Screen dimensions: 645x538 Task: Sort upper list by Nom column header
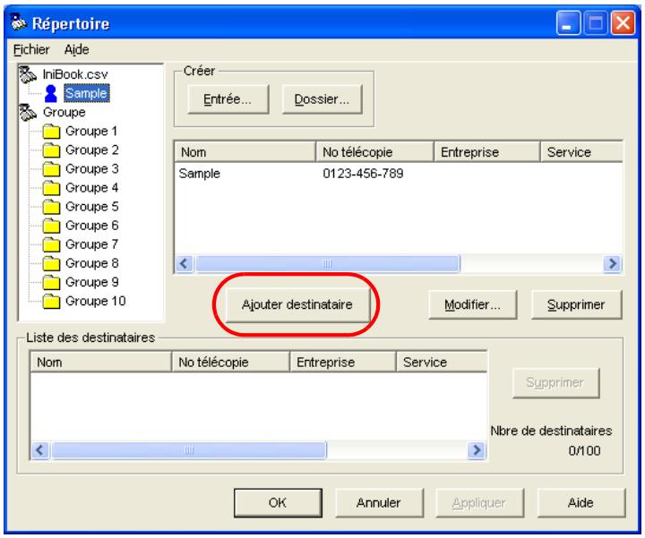(x=245, y=152)
